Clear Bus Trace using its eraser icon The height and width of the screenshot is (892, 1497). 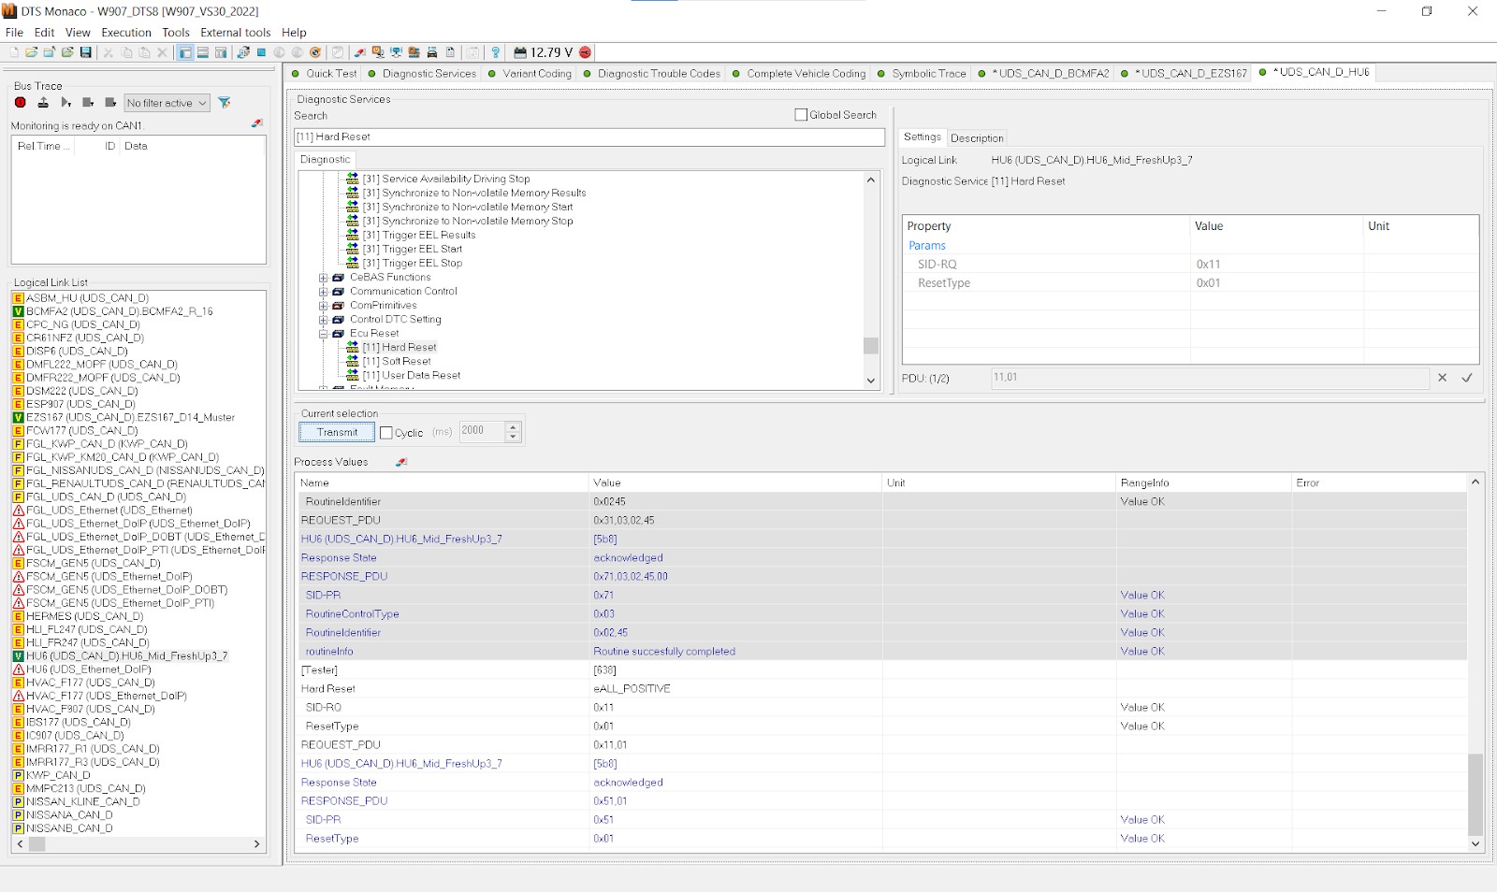257,124
